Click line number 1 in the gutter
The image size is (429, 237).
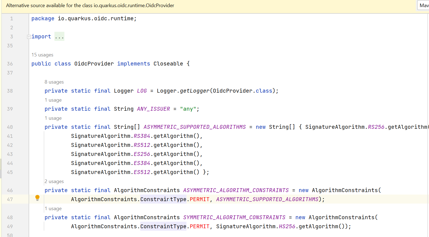click(12, 19)
